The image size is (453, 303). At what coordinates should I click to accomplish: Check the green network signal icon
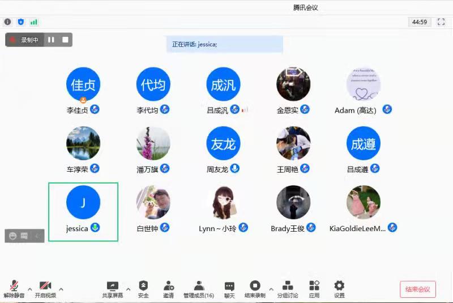pos(34,22)
